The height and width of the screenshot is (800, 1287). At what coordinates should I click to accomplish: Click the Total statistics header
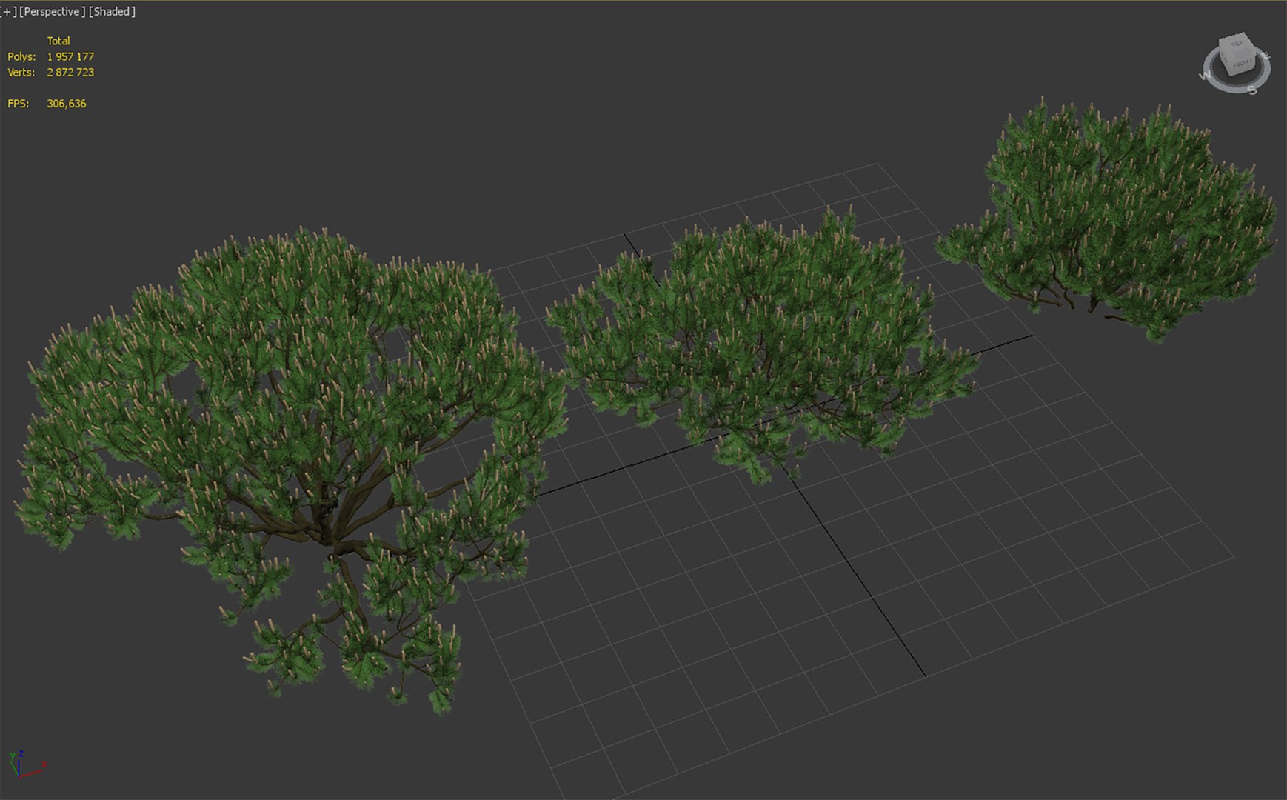coord(58,41)
